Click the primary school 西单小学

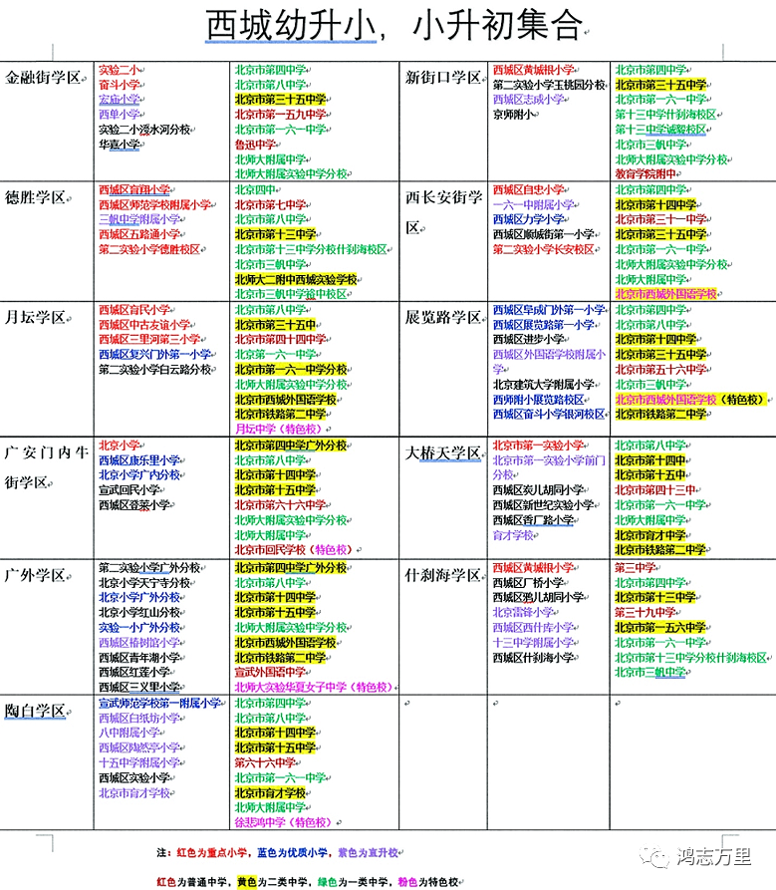tap(120, 114)
